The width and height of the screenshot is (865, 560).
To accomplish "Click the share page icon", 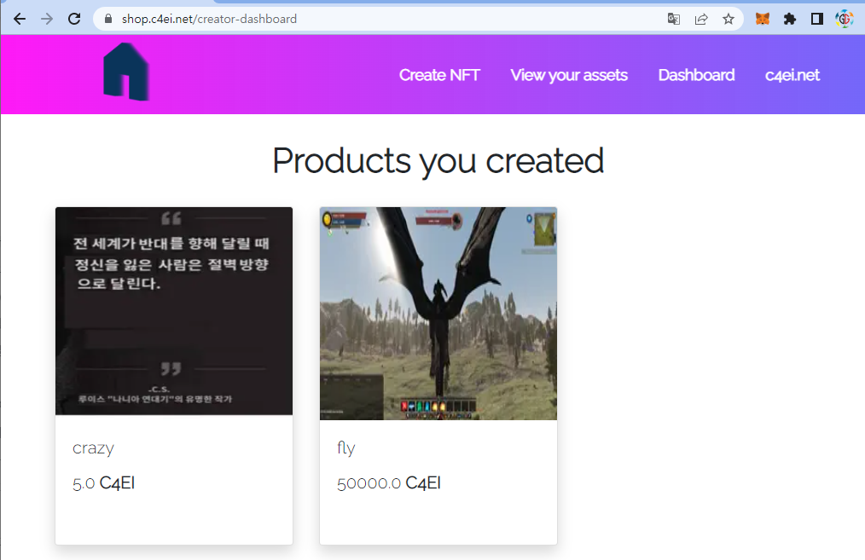I will (x=701, y=20).
